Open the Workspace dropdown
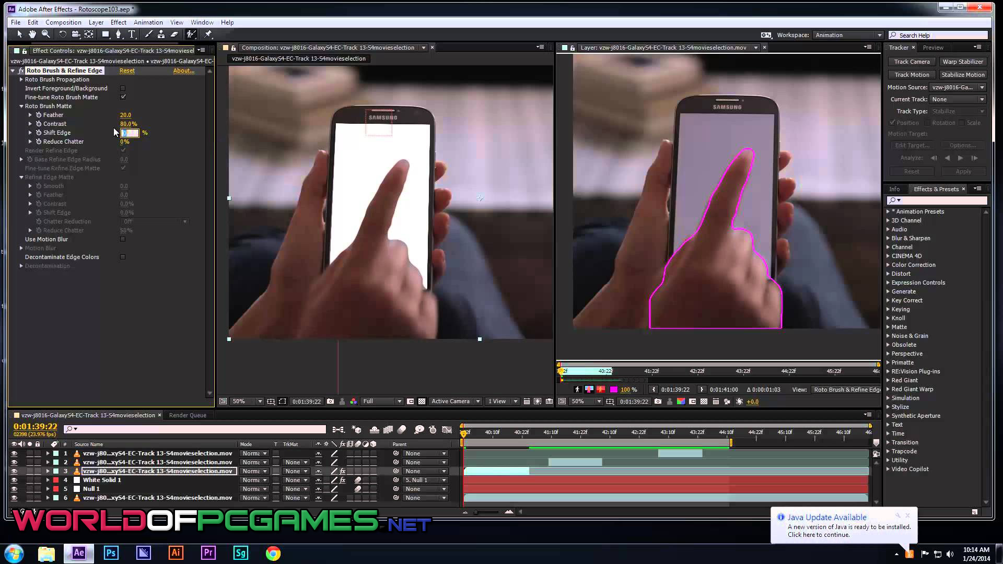1003x564 pixels. pos(847,35)
